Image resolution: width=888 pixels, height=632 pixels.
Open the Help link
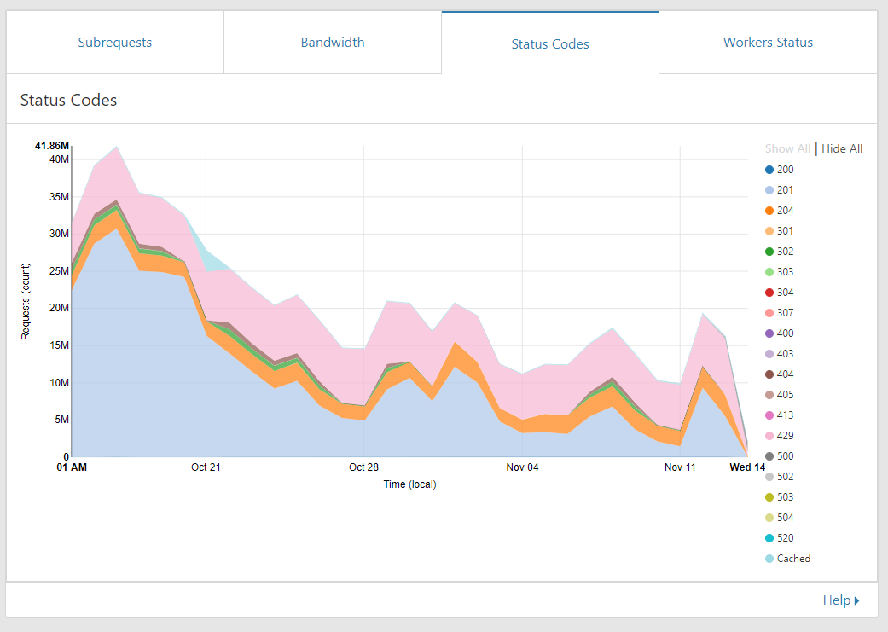836,600
